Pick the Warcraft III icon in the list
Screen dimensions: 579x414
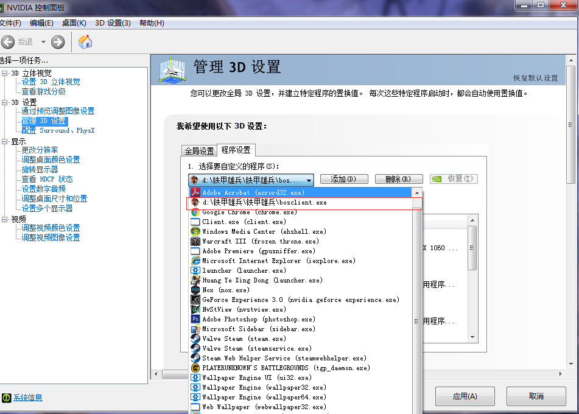[195, 241]
